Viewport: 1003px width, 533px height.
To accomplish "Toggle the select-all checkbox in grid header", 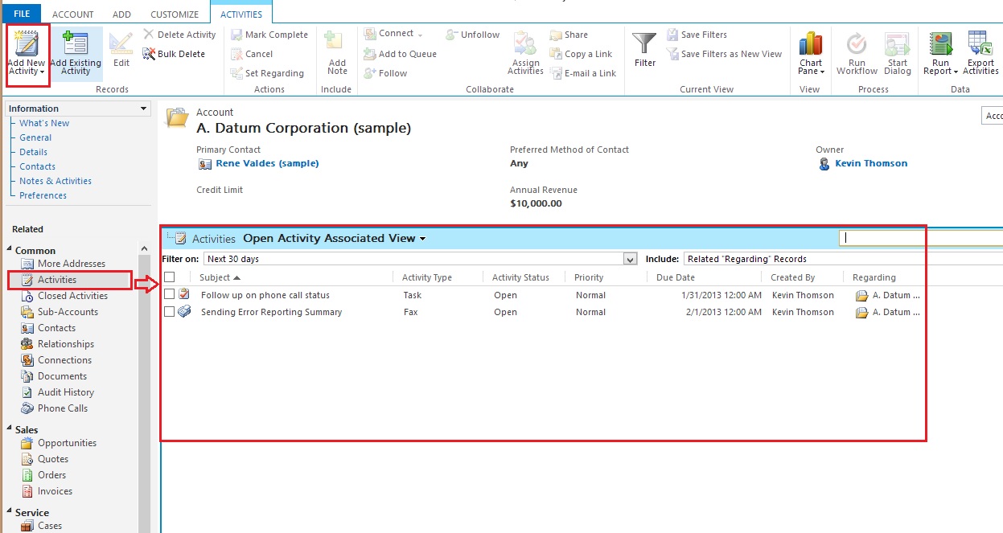I will 170,277.
